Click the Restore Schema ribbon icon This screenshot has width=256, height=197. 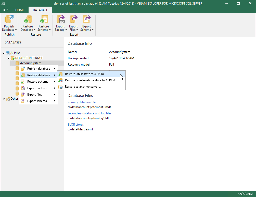point(44,19)
